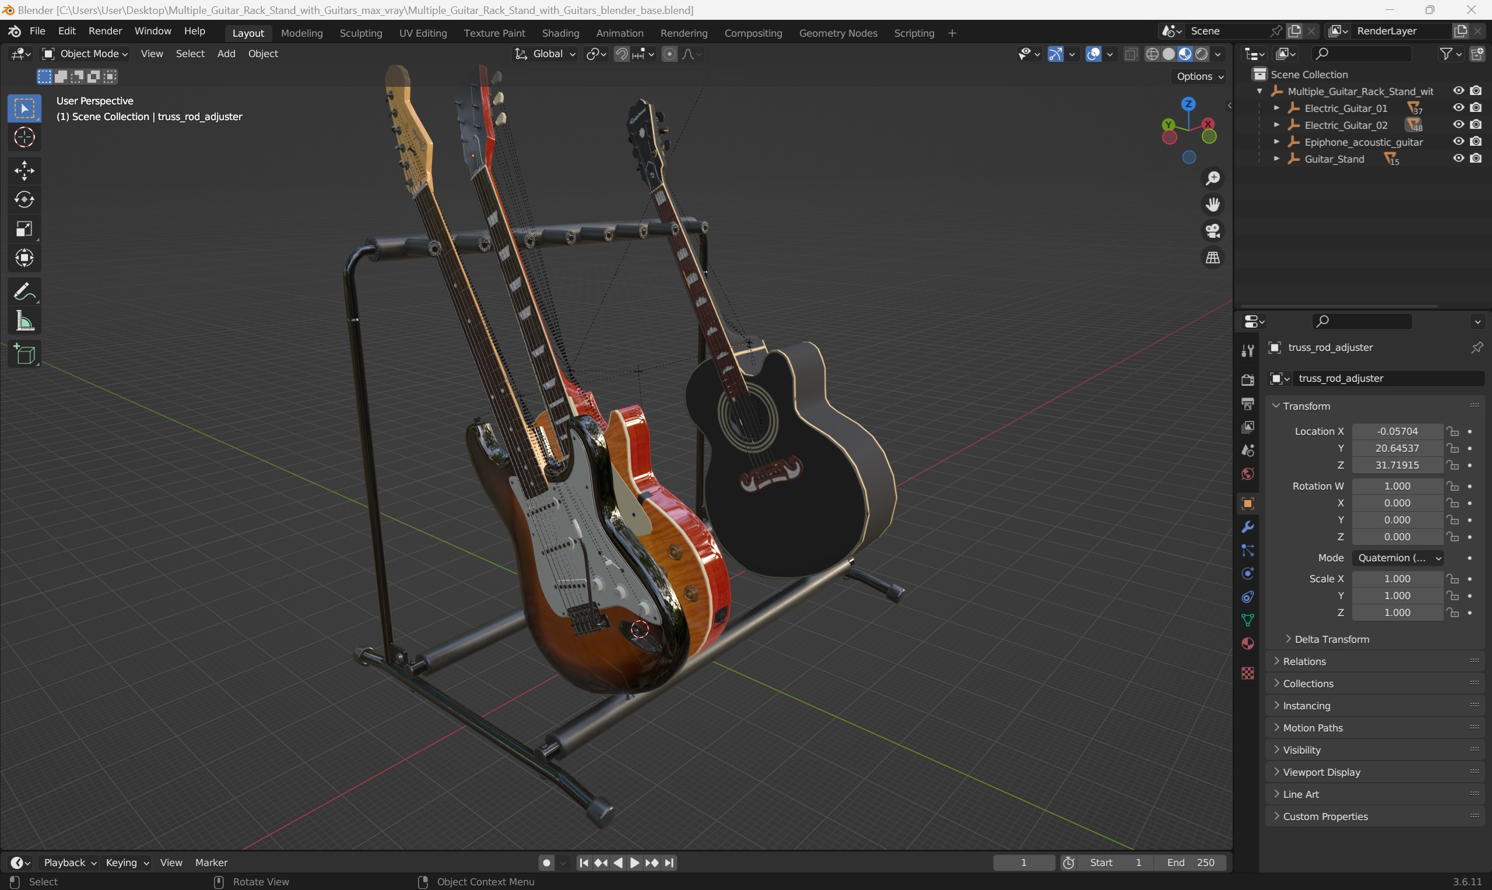Click the Location Z value field
The image size is (1492, 890).
pos(1397,465)
